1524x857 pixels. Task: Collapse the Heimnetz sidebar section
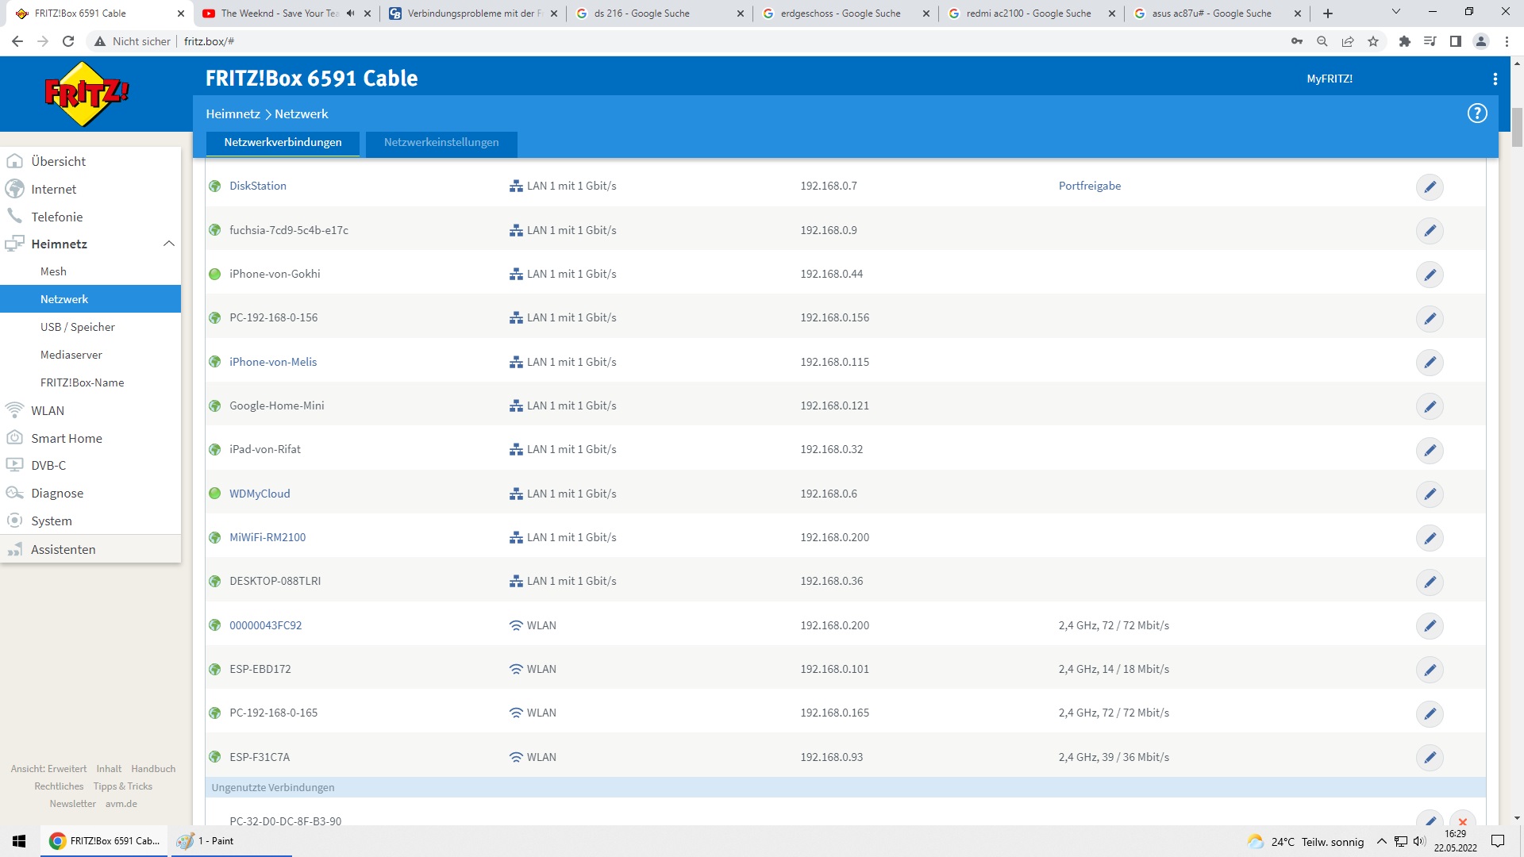(168, 244)
